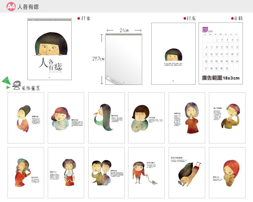Click the 人各有痣 page title text
Image resolution: width=253 pixels, height=202 pixels.
[28, 7]
